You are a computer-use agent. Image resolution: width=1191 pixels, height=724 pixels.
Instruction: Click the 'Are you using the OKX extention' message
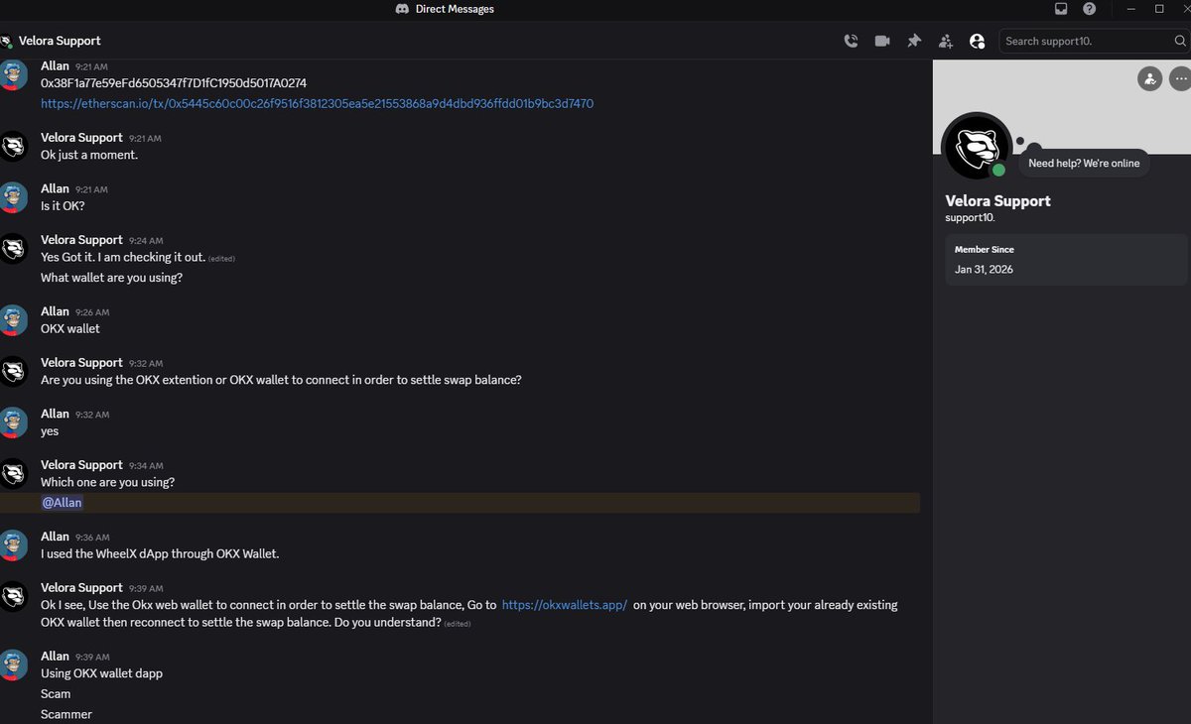click(281, 380)
